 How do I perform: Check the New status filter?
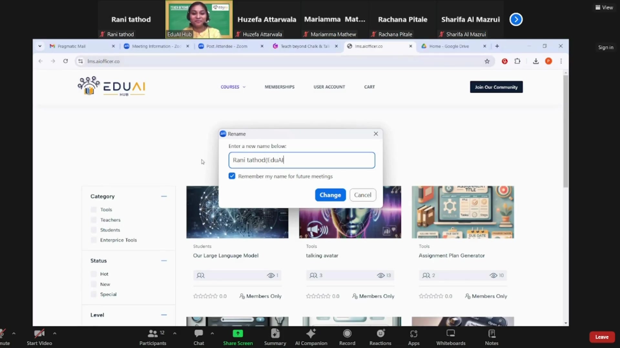coord(94,284)
